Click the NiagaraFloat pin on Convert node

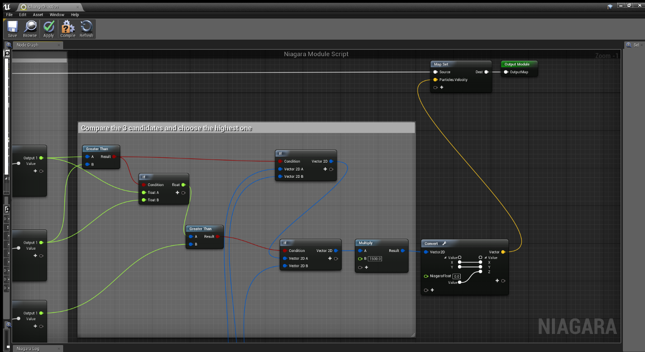point(426,276)
